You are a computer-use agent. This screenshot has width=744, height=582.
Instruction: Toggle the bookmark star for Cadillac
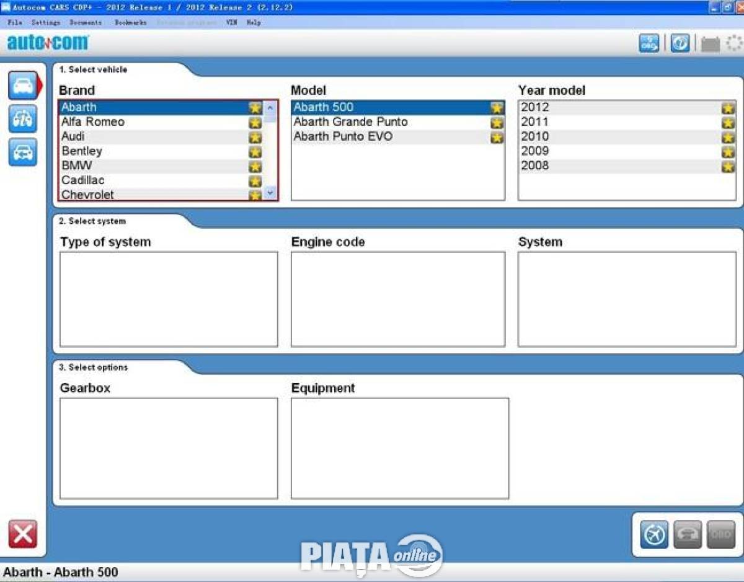click(x=255, y=181)
